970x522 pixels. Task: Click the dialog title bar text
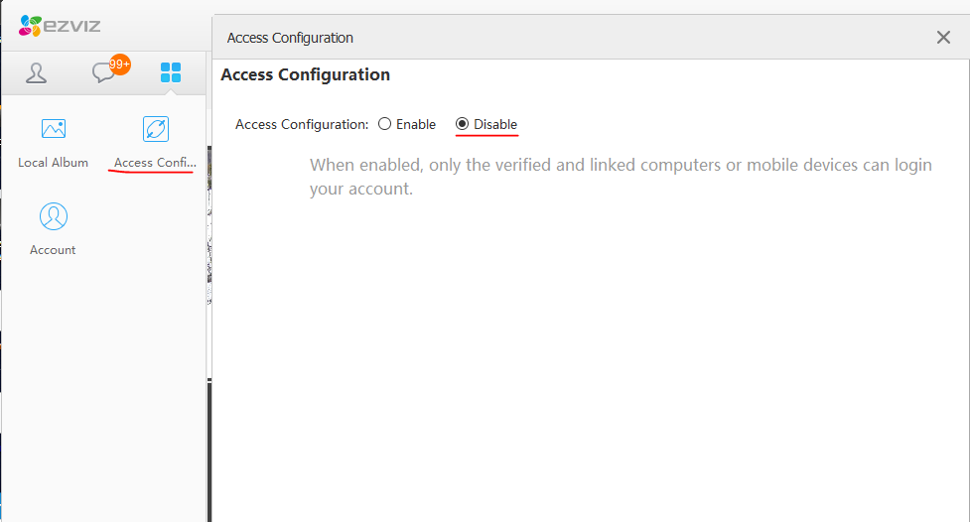pos(290,38)
